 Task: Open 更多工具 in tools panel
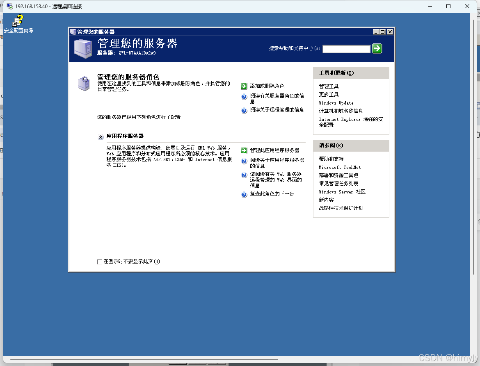(329, 95)
